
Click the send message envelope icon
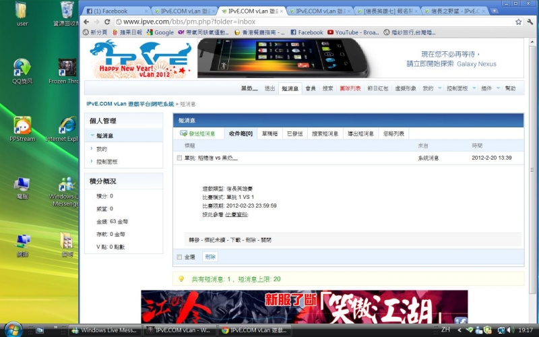click(183, 133)
